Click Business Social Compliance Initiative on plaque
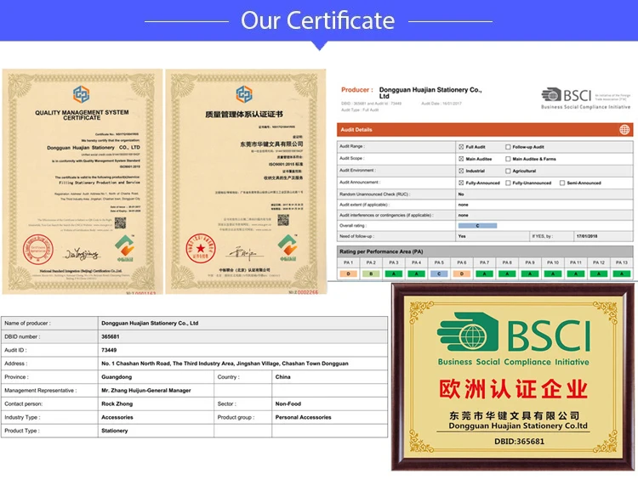Screen dimensions: 638x485 tap(513, 362)
